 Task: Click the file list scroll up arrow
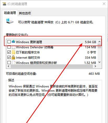pos(99,42)
